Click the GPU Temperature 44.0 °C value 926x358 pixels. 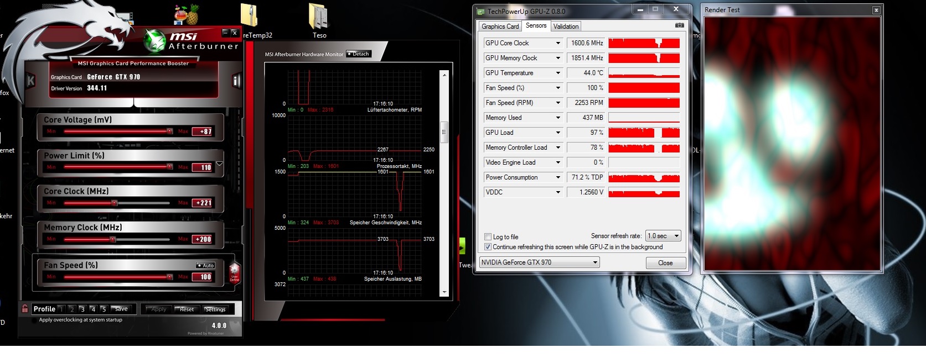(586, 73)
